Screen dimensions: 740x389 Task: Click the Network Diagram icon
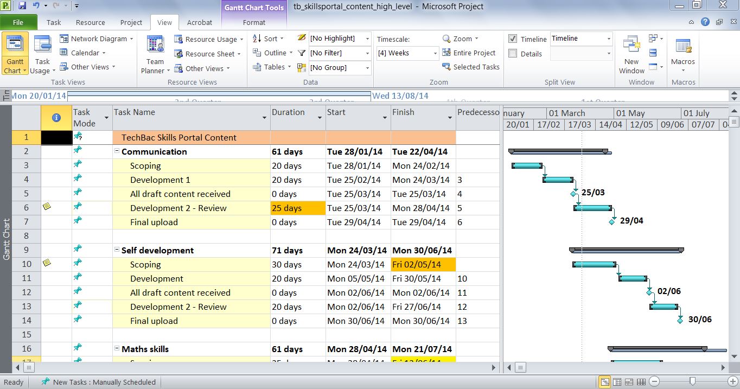click(64, 39)
